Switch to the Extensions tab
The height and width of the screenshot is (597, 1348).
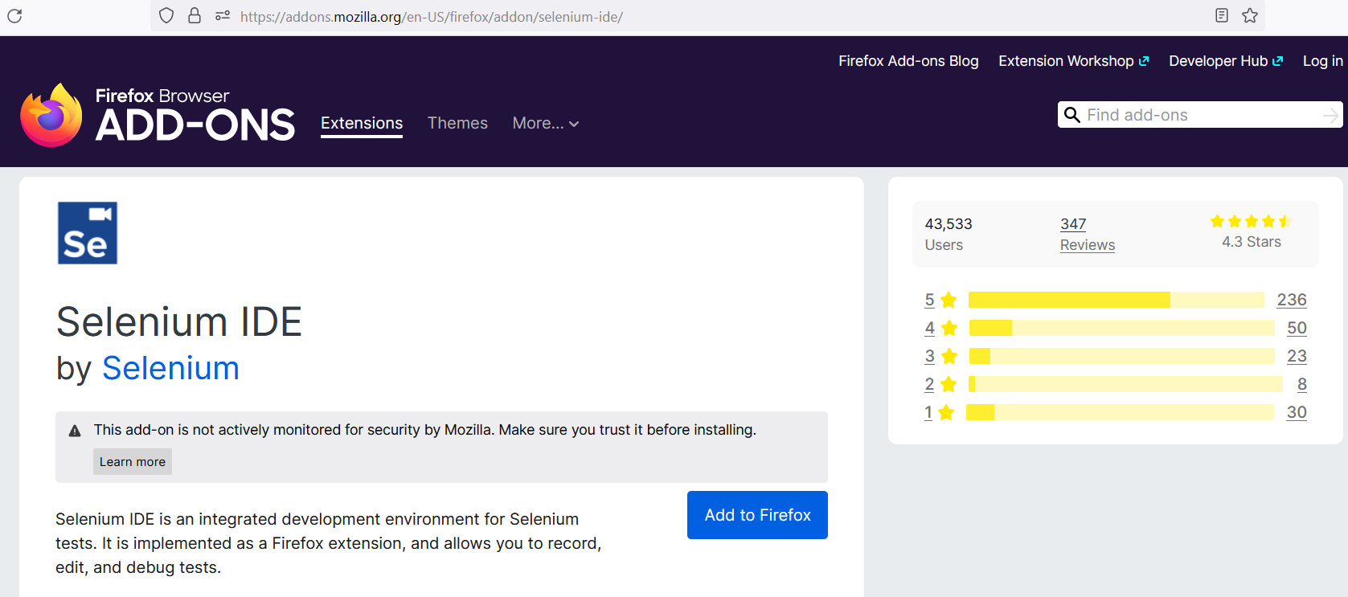362,123
